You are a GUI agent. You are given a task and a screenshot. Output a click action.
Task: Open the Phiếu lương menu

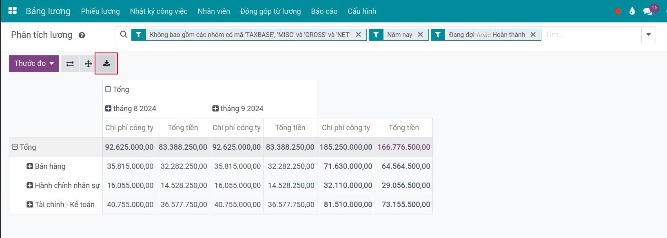click(100, 11)
